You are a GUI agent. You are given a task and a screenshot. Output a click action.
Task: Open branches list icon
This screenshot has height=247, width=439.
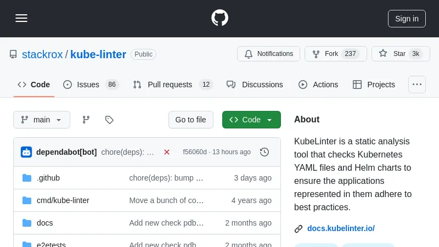click(86, 120)
